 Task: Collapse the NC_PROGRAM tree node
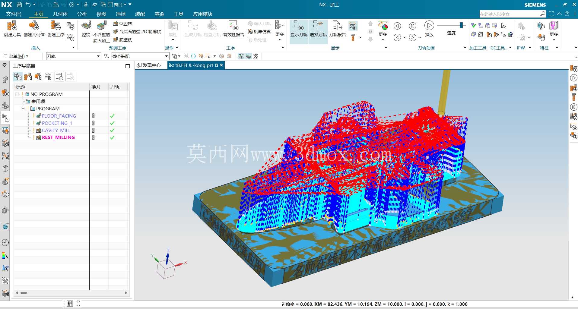coord(17,94)
